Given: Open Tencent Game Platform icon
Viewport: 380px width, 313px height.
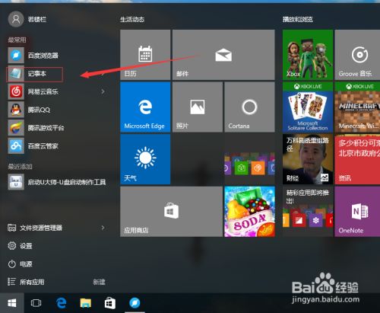Looking at the screenshot, I should click(x=16, y=128).
